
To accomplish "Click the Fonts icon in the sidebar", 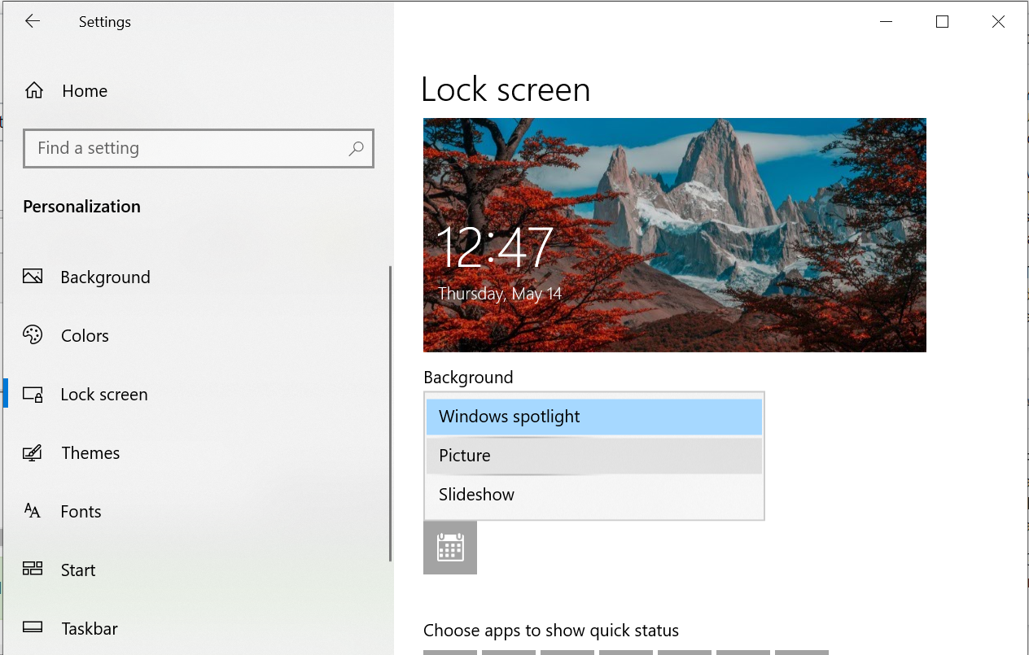I will pyautogui.click(x=33, y=511).
